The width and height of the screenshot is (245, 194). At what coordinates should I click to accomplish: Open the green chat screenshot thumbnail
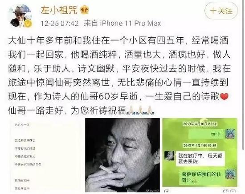point(200,153)
